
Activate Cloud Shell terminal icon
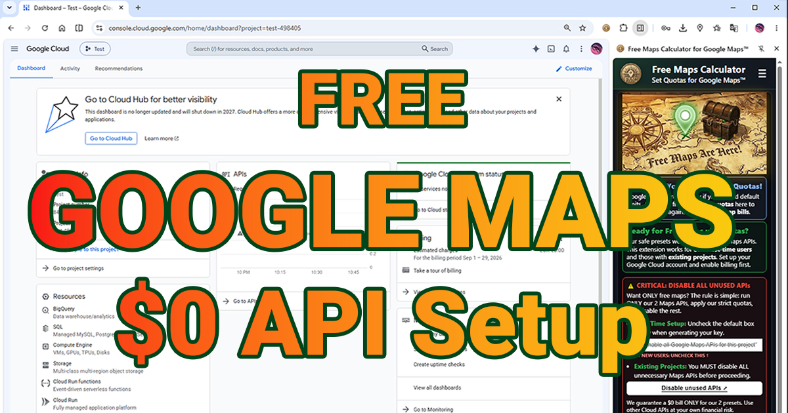(x=551, y=49)
